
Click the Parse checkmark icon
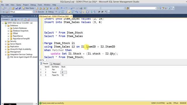coord(59,12)
